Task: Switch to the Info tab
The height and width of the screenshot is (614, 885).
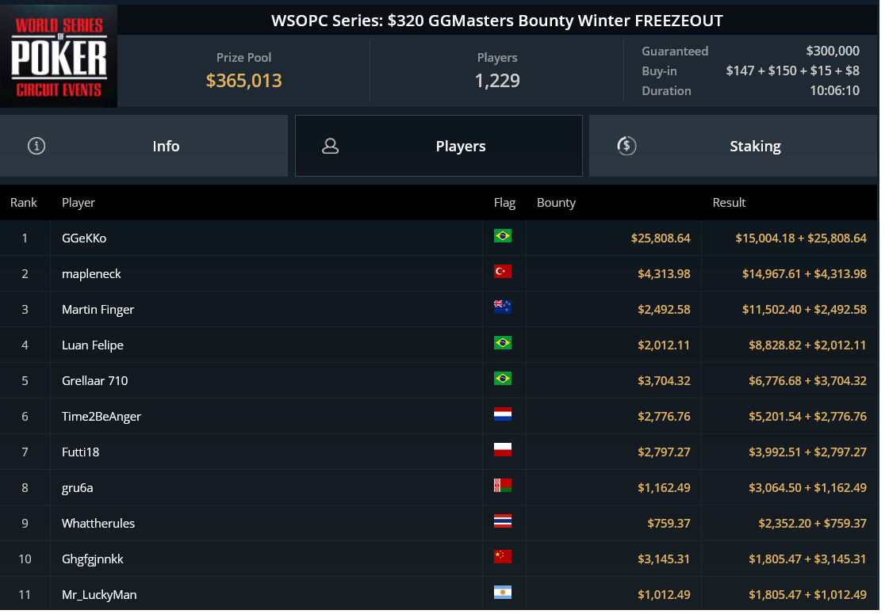Action: pos(144,146)
